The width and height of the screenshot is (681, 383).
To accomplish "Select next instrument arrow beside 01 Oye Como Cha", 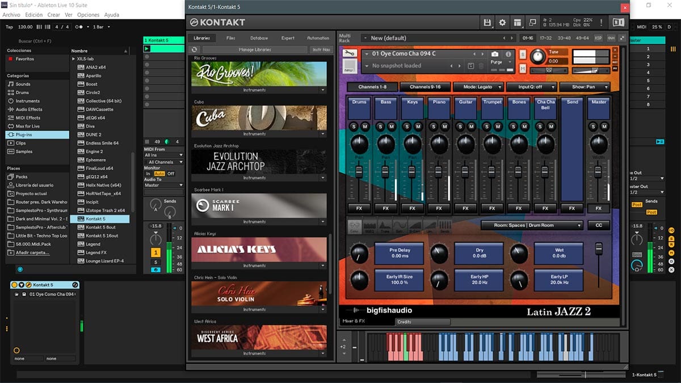I will [483, 54].
